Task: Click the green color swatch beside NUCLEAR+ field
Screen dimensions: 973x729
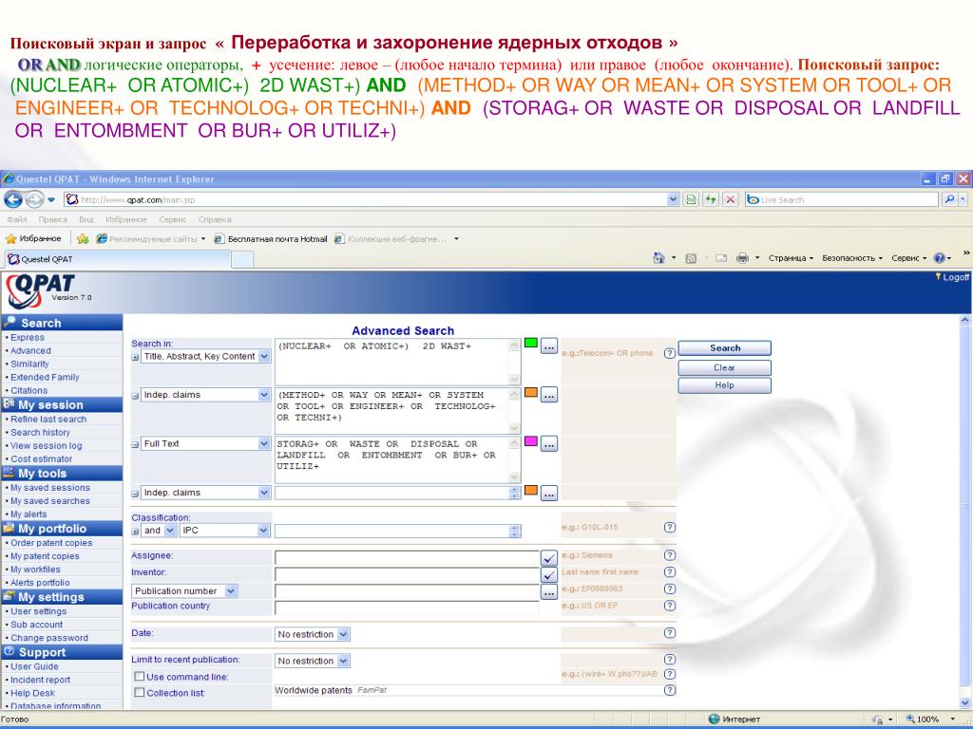Action: pyautogui.click(x=530, y=342)
